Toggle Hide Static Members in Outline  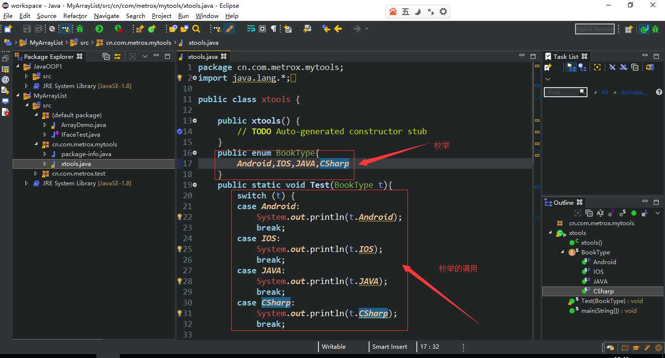tap(623, 213)
